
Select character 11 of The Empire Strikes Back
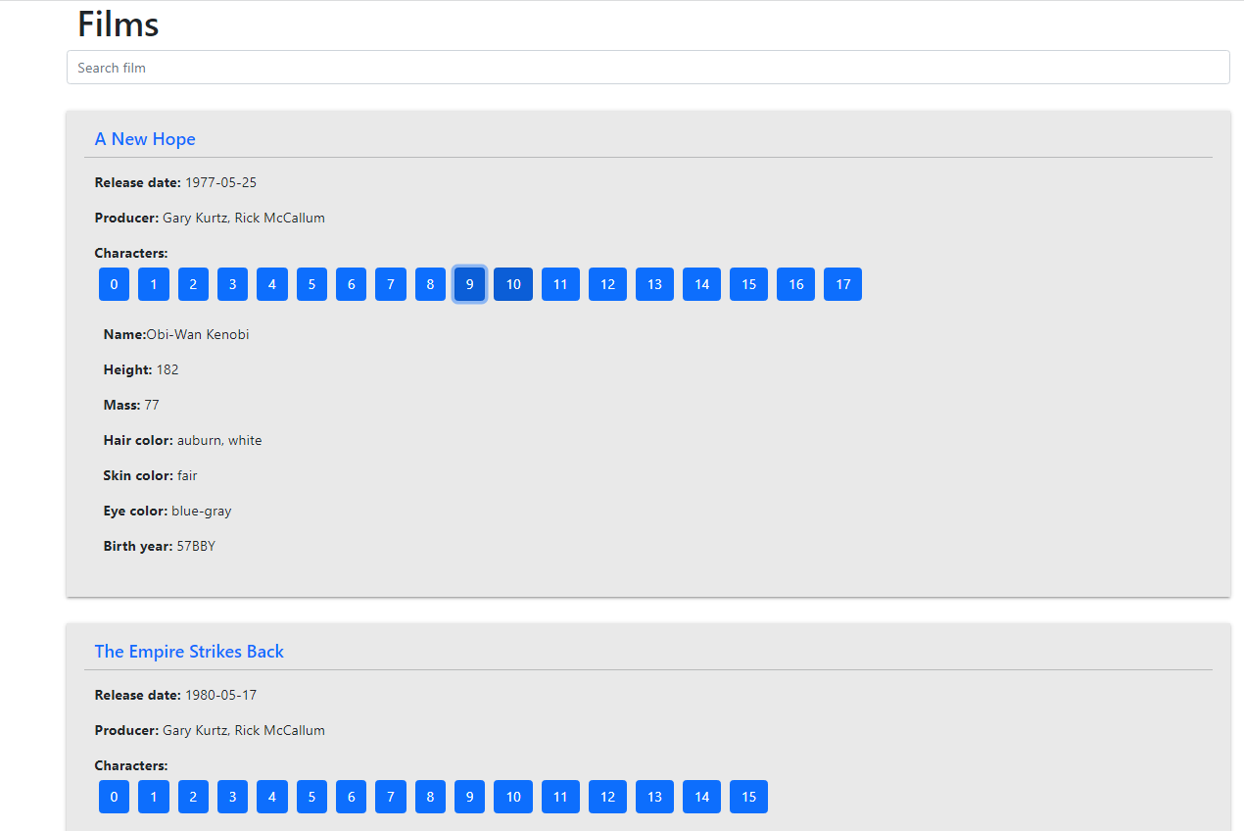(560, 797)
